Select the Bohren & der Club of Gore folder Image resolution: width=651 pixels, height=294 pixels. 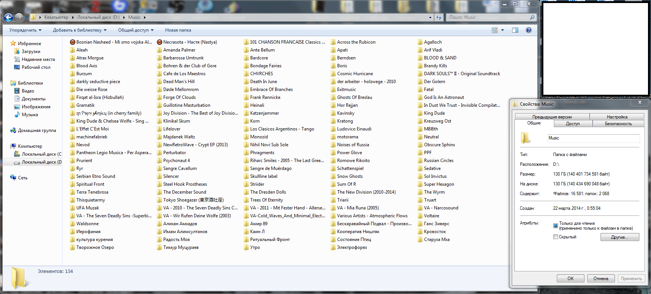pyautogui.click(x=187, y=66)
